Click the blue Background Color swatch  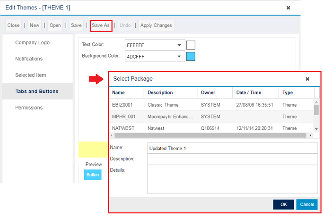click(191, 57)
